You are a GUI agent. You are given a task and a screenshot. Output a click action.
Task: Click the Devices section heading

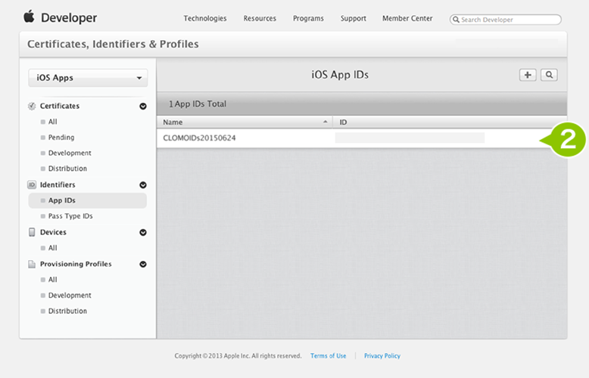coord(53,232)
